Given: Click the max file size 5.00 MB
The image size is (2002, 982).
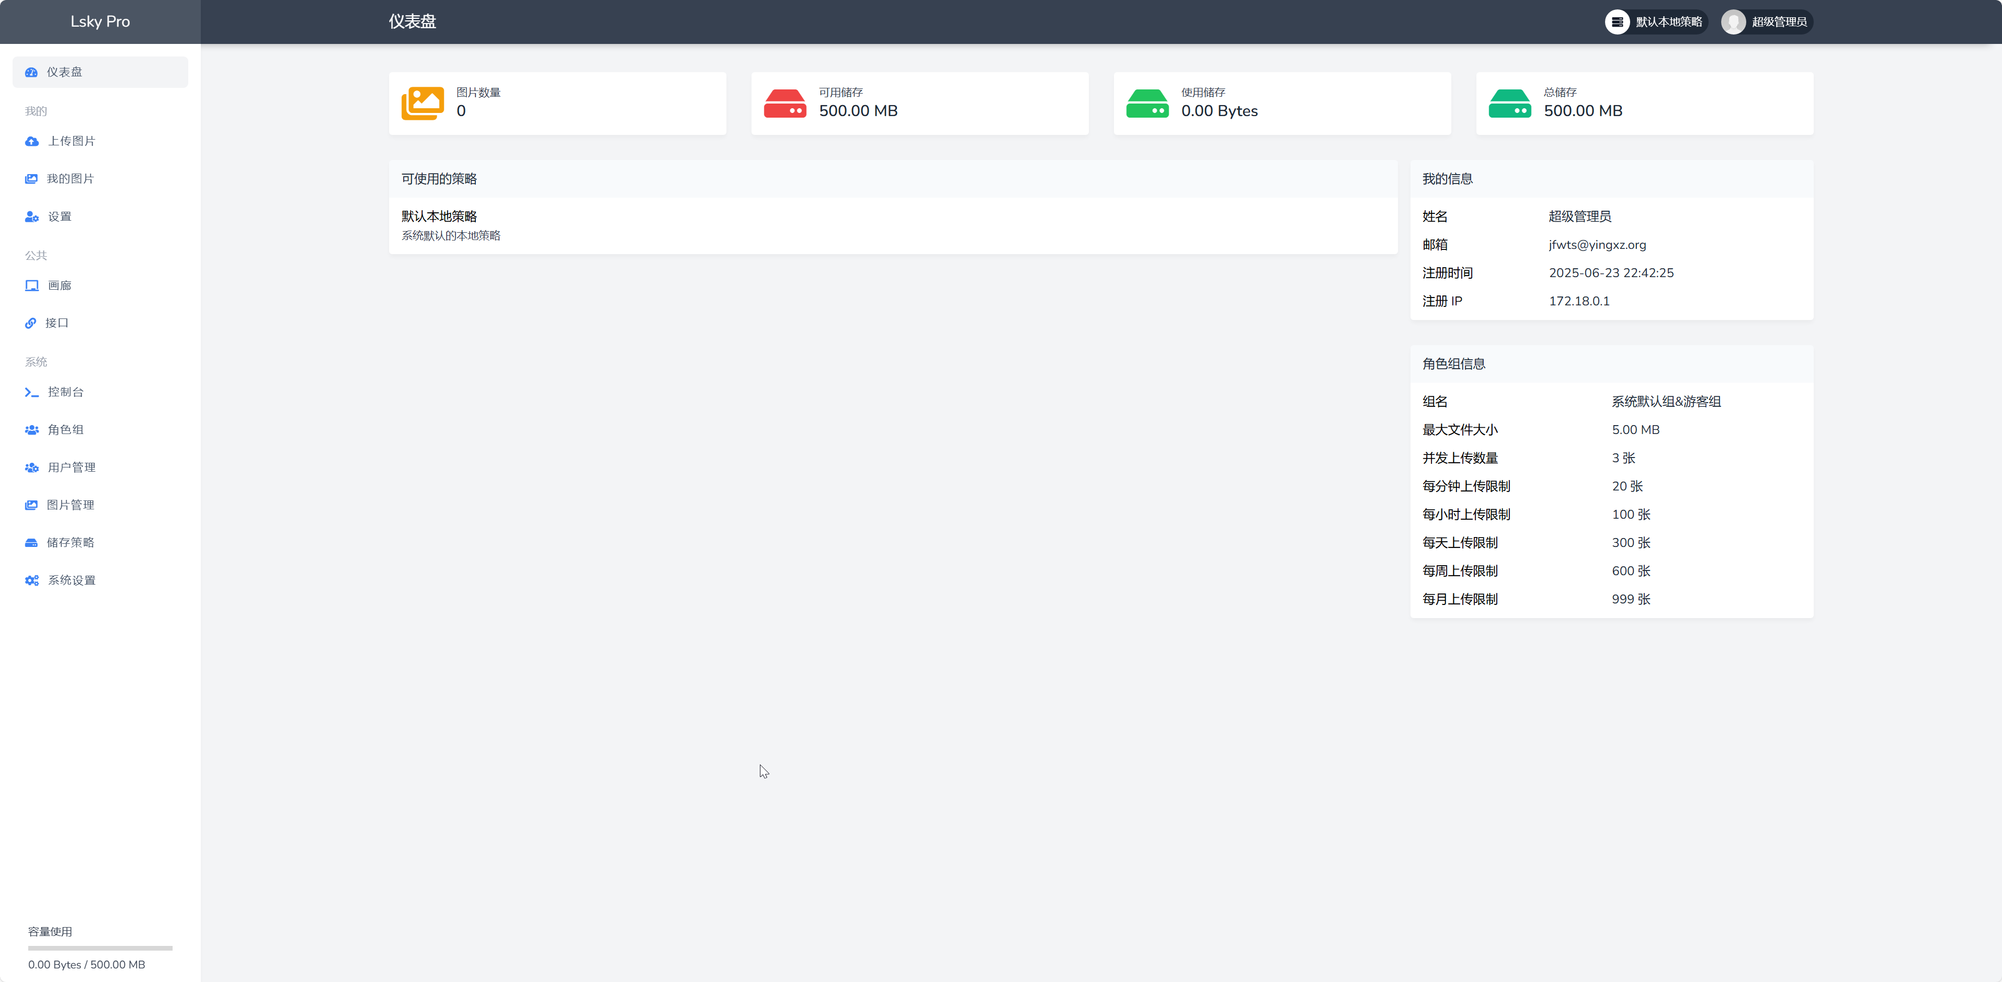Looking at the screenshot, I should click(x=1636, y=430).
